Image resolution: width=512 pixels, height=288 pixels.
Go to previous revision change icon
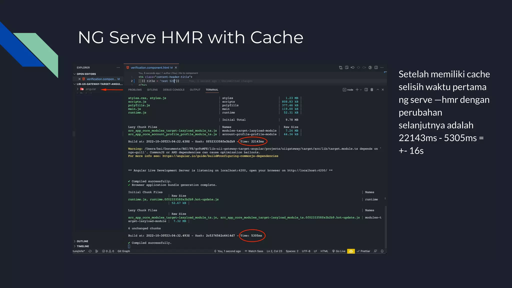point(352,67)
